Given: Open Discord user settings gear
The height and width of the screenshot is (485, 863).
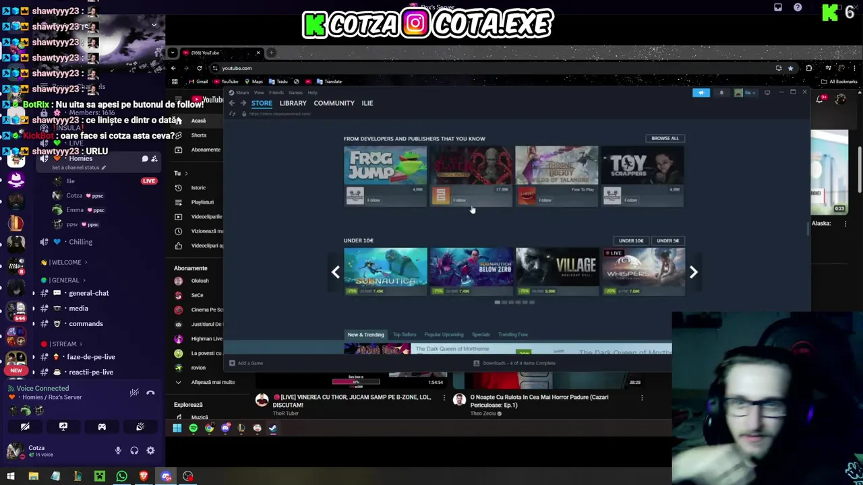Looking at the screenshot, I should tap(150, 451).
